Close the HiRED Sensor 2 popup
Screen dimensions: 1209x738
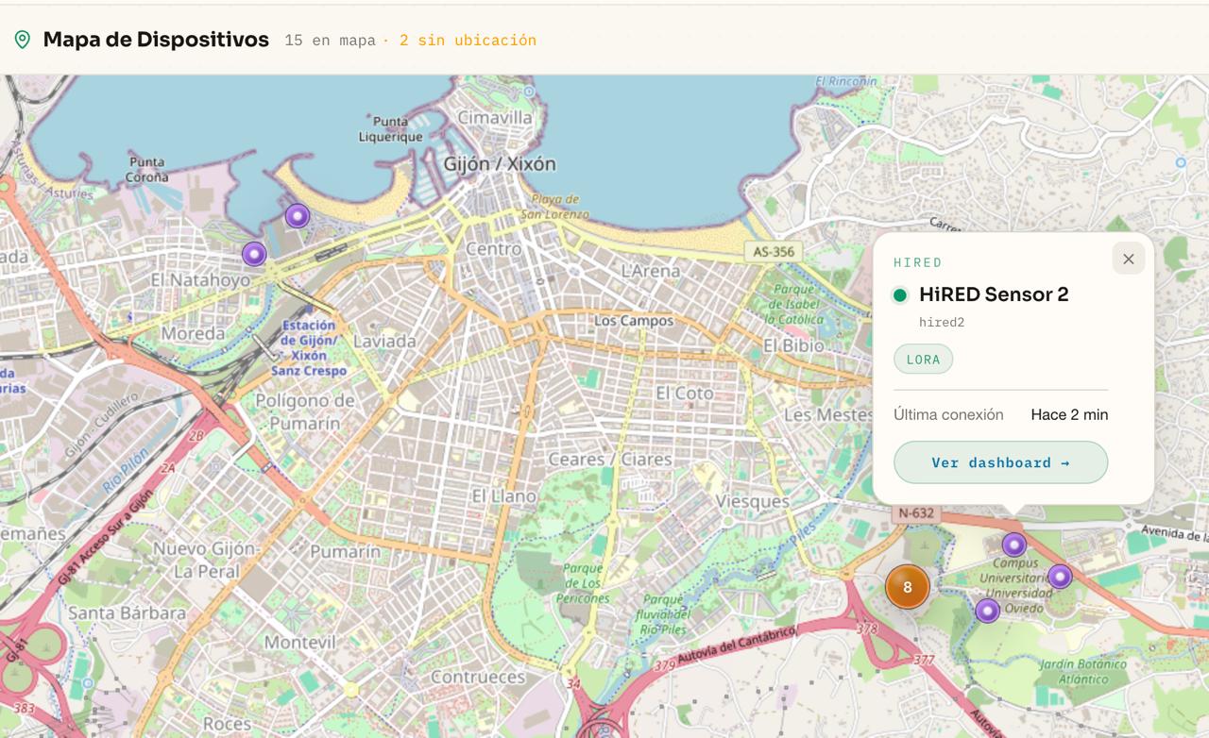1128,259
